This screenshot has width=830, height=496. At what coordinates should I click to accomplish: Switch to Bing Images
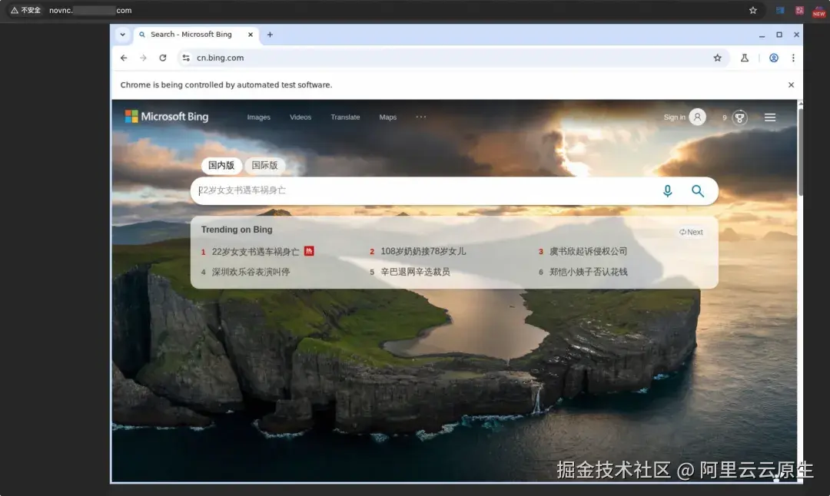[x=258, y=117]
